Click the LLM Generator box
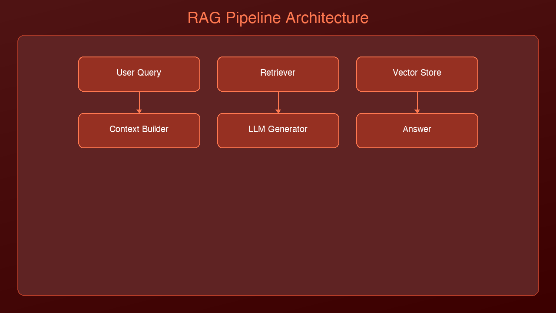Screen dimensions: 556x313 point(278,130)
